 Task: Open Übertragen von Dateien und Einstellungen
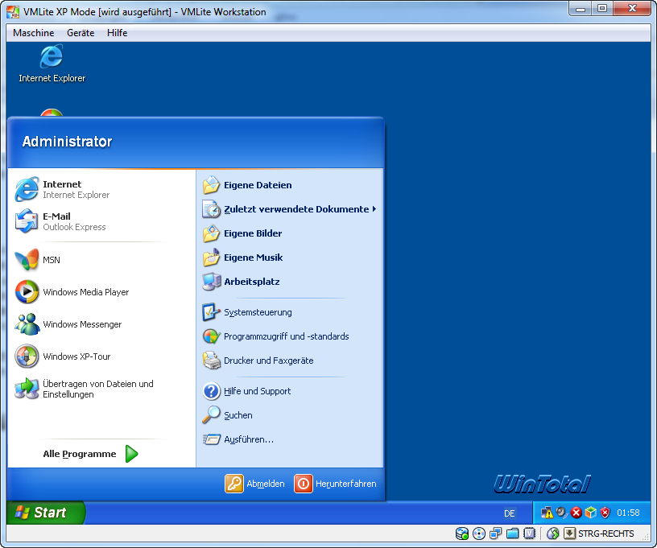pos(101,389)
